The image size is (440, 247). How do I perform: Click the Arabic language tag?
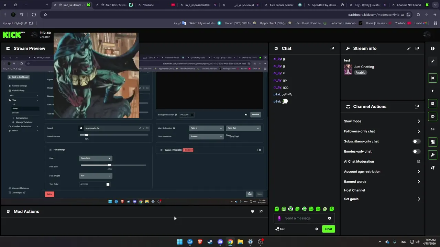(360, 73)
